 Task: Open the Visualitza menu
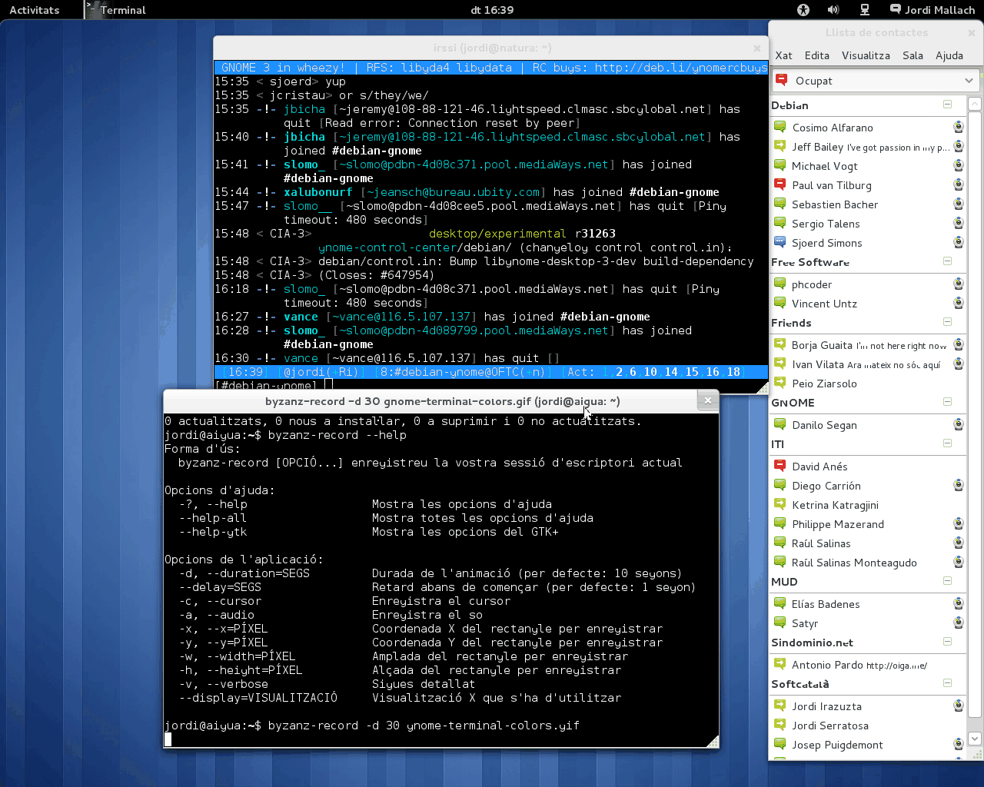(x=866, y=55)
